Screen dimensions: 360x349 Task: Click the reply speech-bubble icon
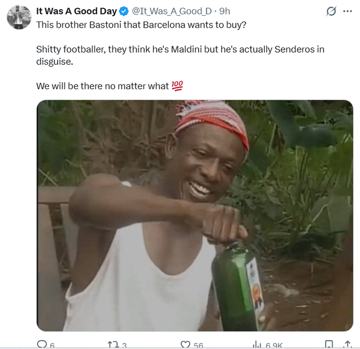point(42,344)
